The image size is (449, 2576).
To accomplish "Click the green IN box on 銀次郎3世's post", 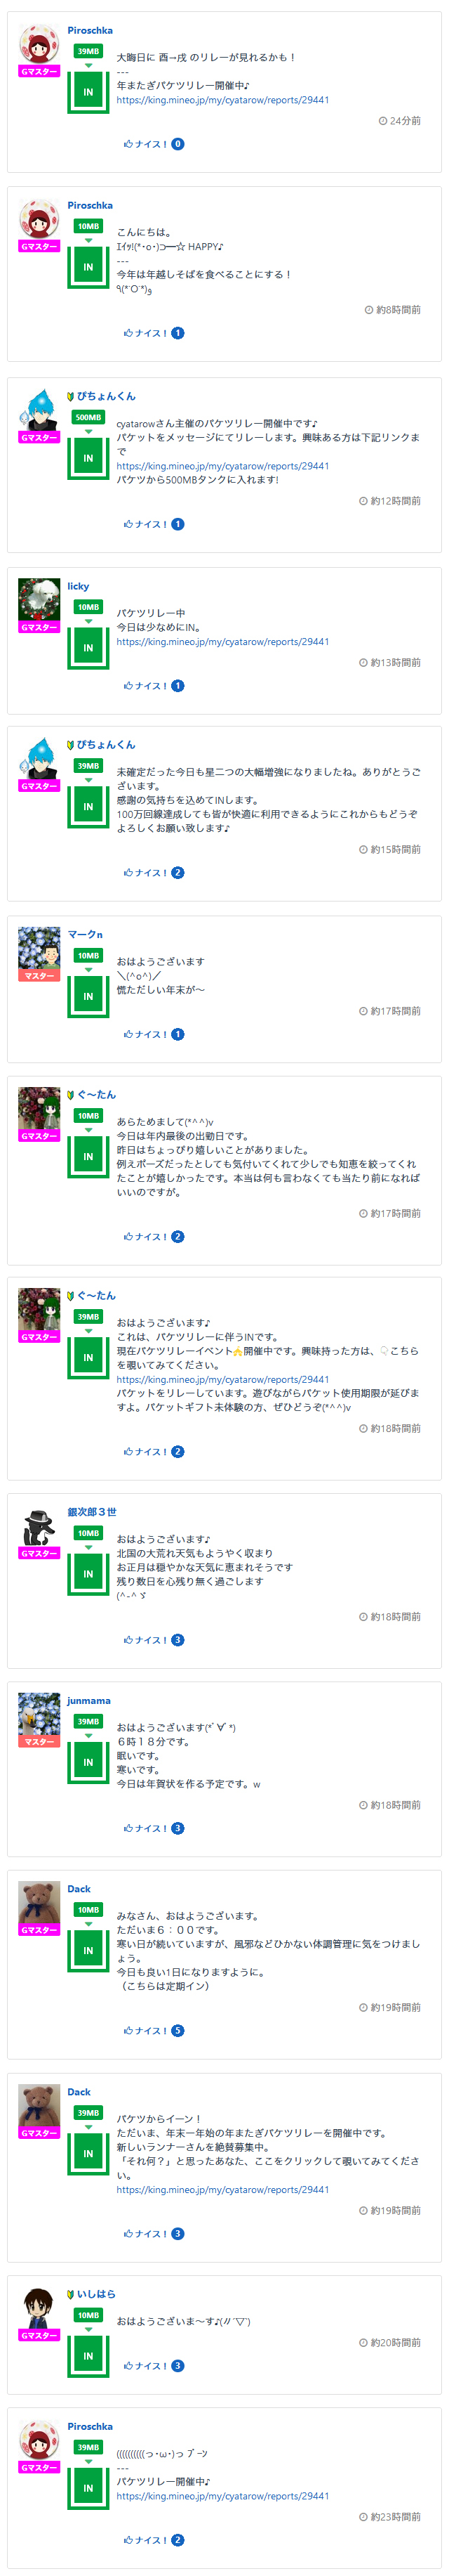I will coord(88,1574).
